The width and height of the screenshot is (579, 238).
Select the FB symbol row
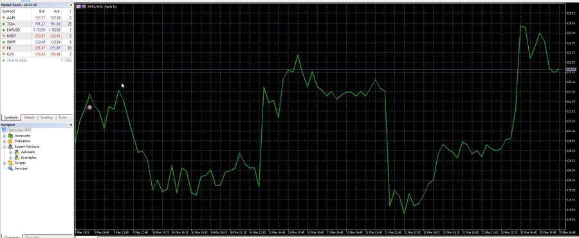coord(37,48)
